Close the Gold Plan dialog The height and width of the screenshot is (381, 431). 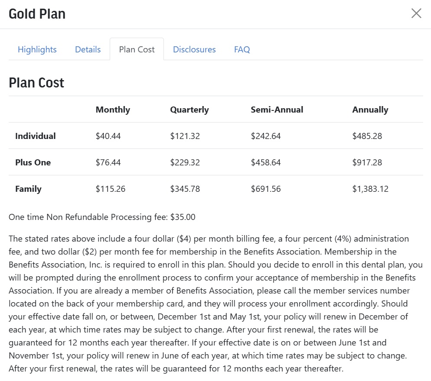[x=416, y=13]
